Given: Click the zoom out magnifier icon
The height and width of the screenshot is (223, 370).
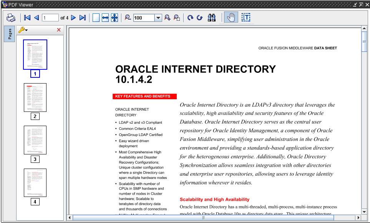Looking at the screenshot, I should coord(128,18).
